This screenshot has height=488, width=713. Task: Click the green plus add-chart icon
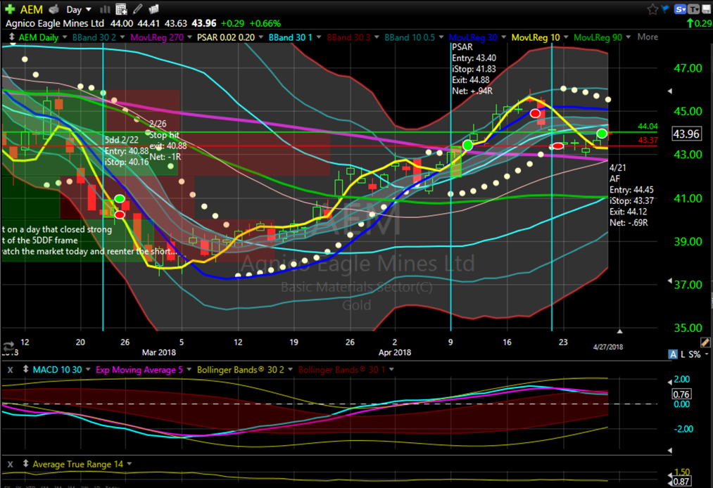click(10, 9)
